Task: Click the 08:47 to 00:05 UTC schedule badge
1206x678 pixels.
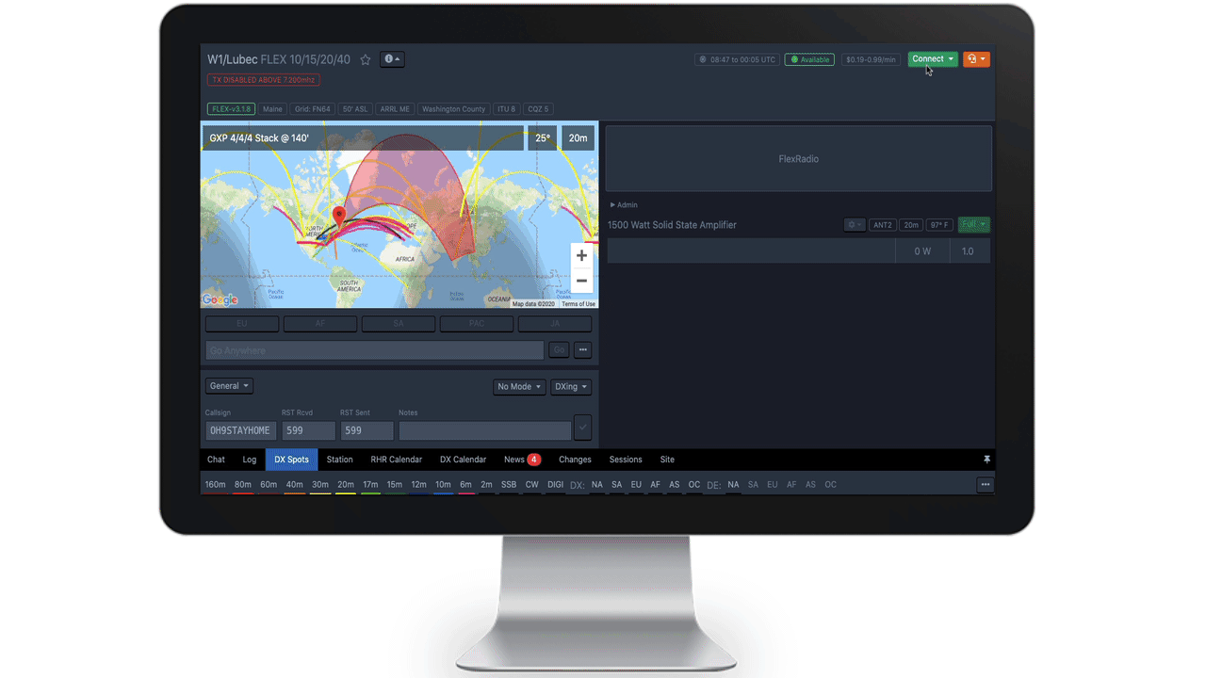Action: point(738,59)
